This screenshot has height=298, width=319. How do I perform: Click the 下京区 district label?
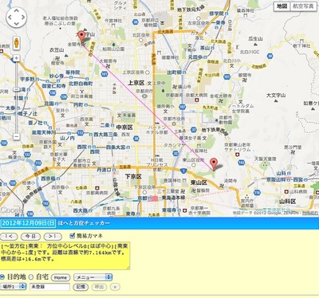click(133, 177)
